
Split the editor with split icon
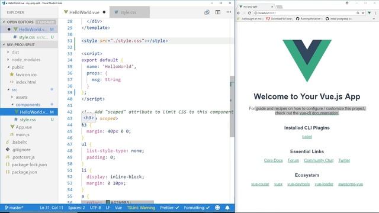pos(218,12)
